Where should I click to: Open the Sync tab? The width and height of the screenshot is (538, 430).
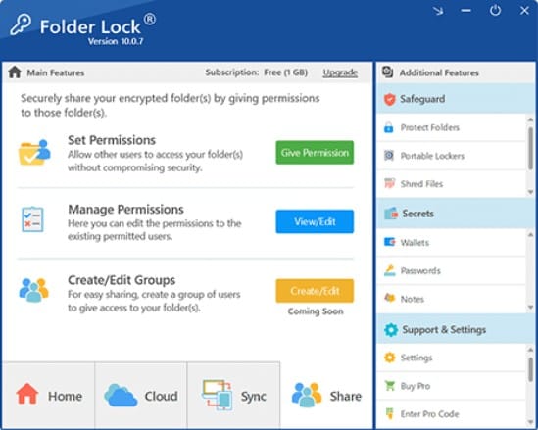coord(233,396)
